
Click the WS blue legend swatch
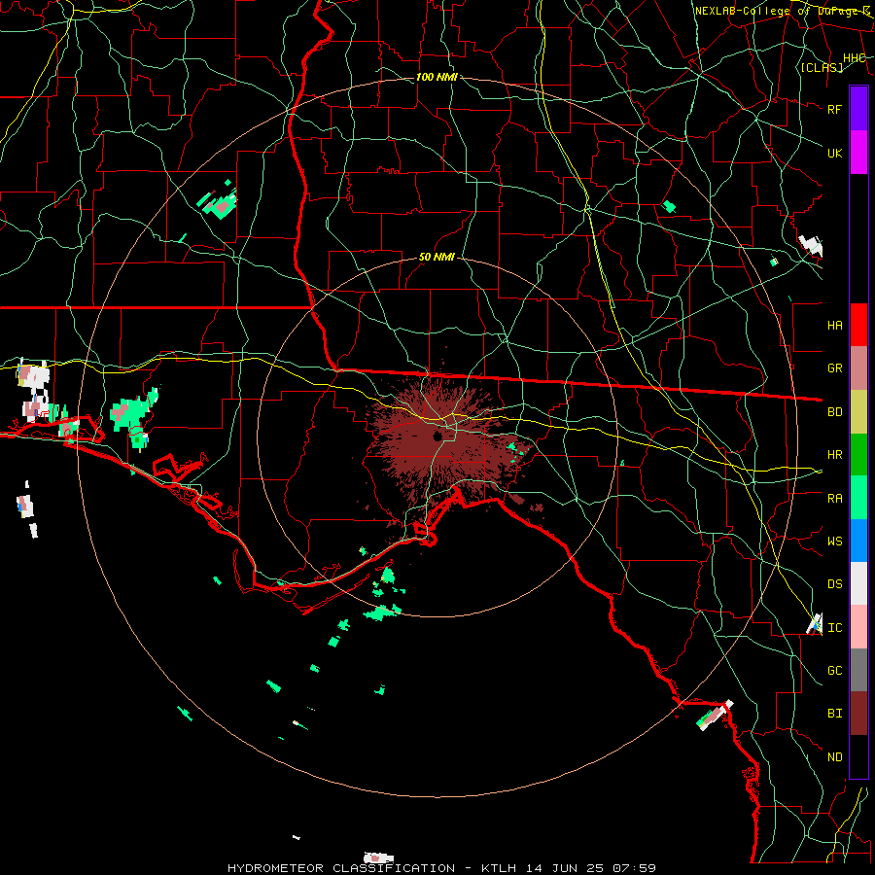tap(858, 541)
